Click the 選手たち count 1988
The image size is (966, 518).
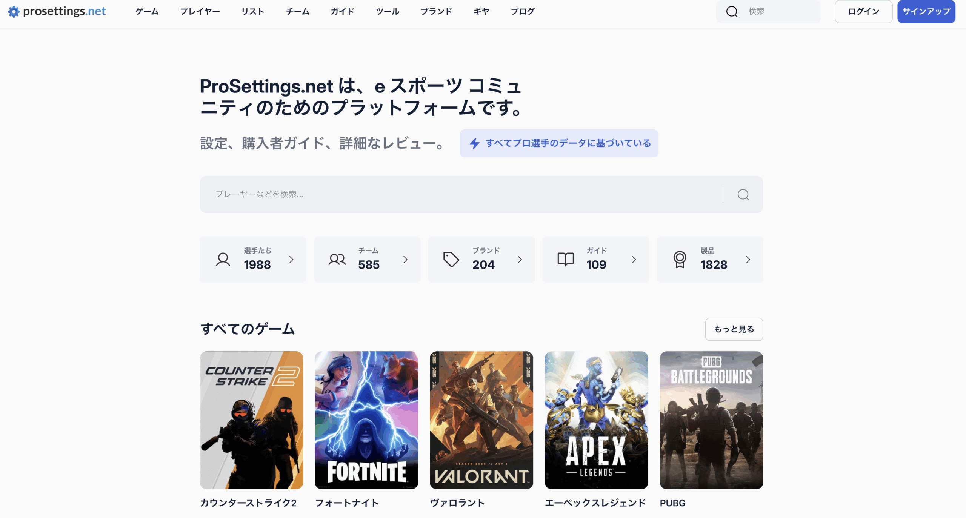(x=257, y=265)
